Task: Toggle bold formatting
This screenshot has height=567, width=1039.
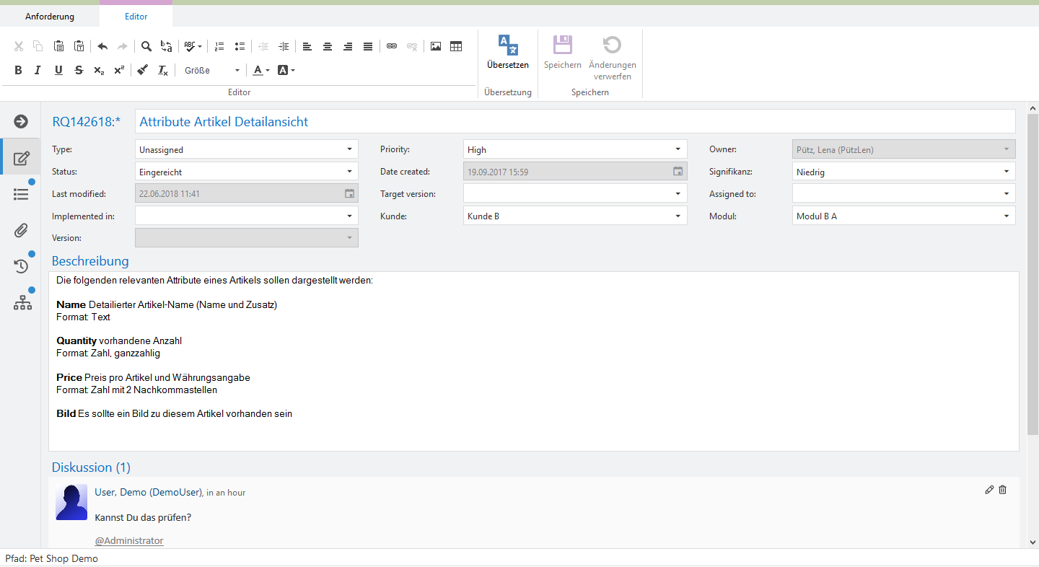Action: click(x=19, y=70)
